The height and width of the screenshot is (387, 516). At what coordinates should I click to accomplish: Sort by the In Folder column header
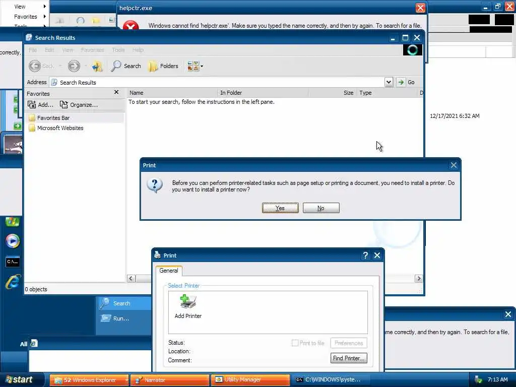click(x=263, y=93)
